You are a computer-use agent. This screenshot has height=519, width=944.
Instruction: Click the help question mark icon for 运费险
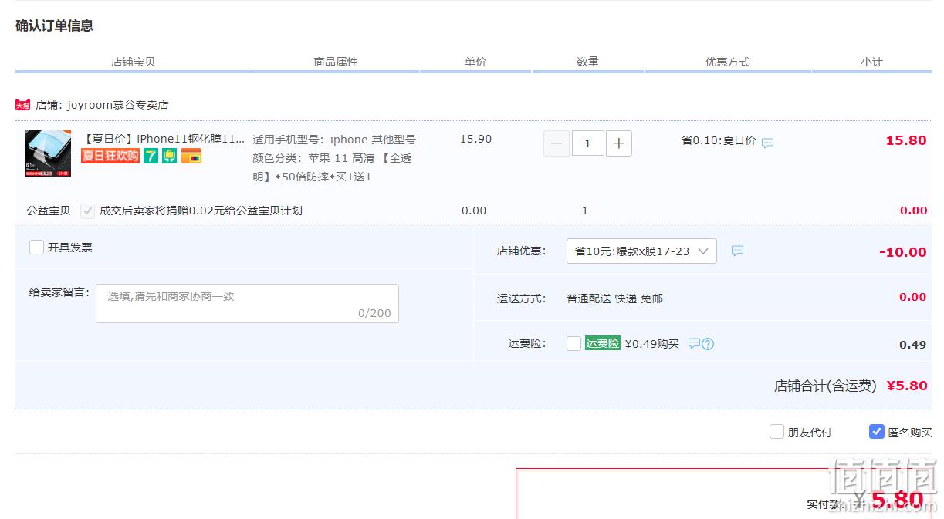(x=708, y=344)
